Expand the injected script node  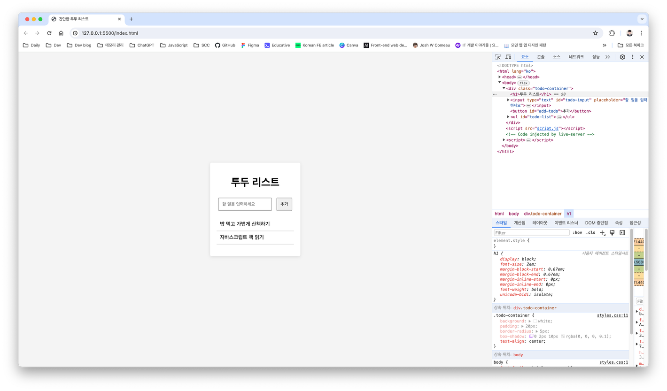pos(504,140)
